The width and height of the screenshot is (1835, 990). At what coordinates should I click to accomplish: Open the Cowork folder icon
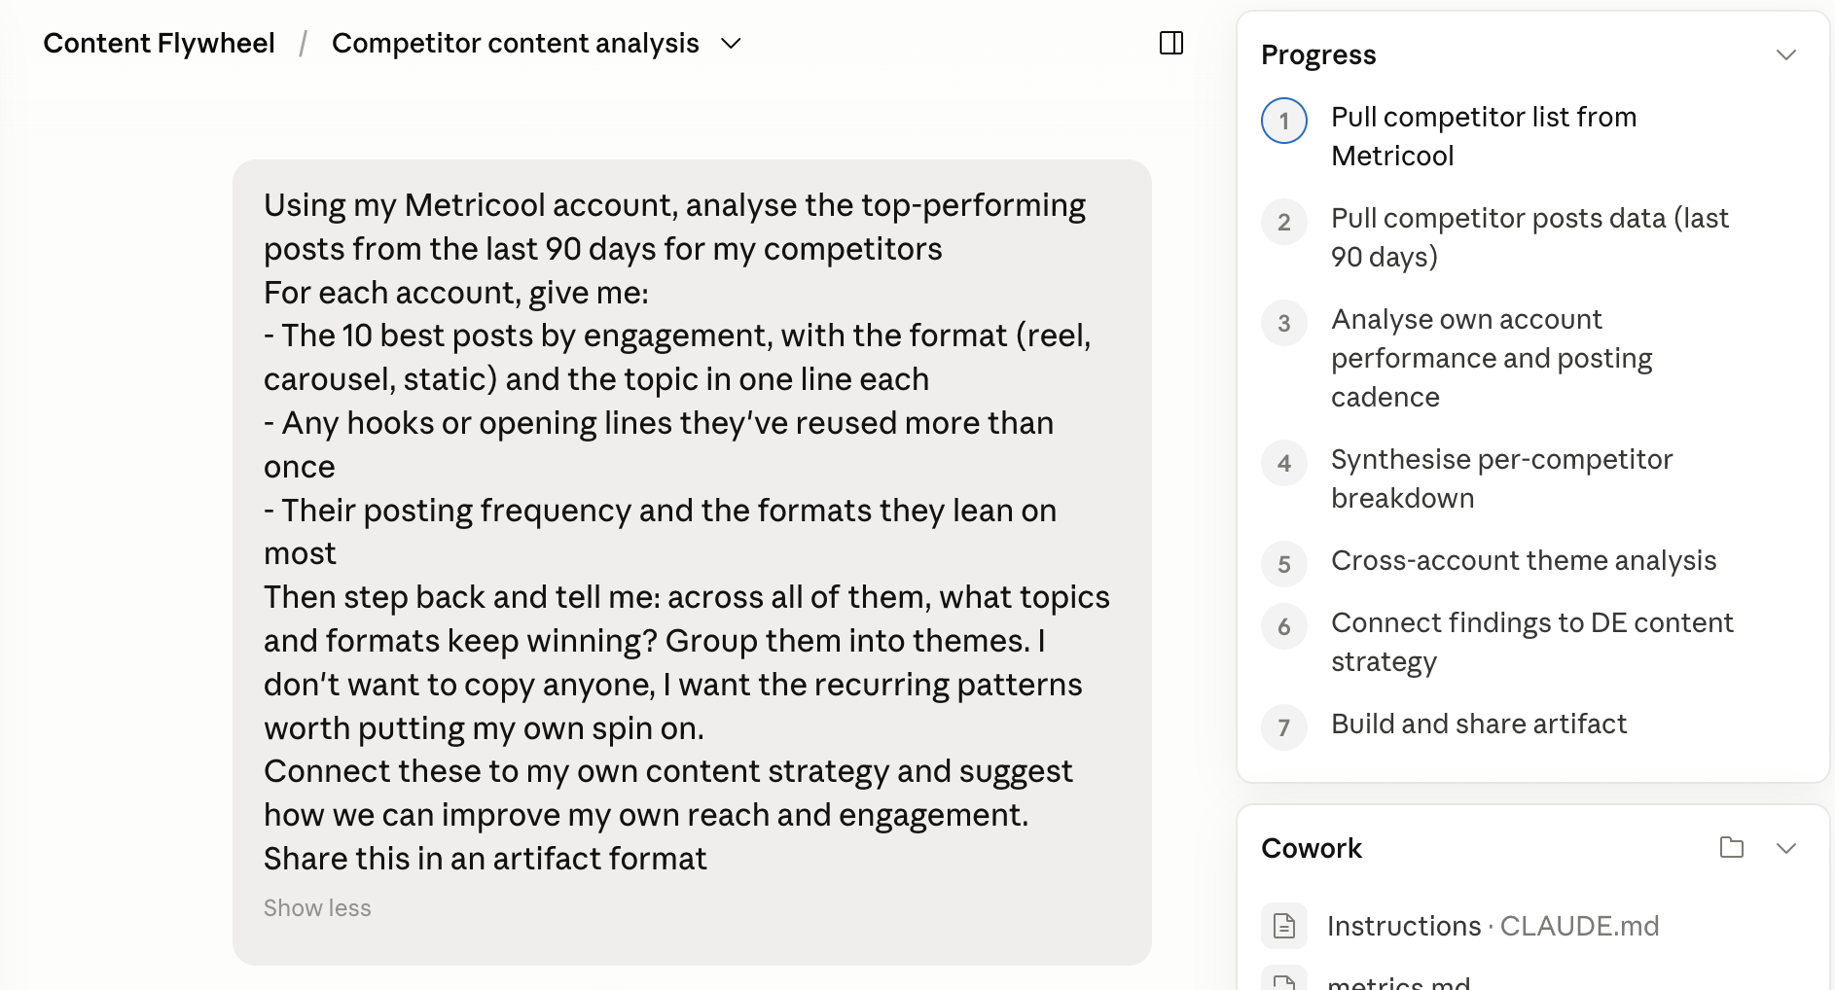pos(1732,847)
